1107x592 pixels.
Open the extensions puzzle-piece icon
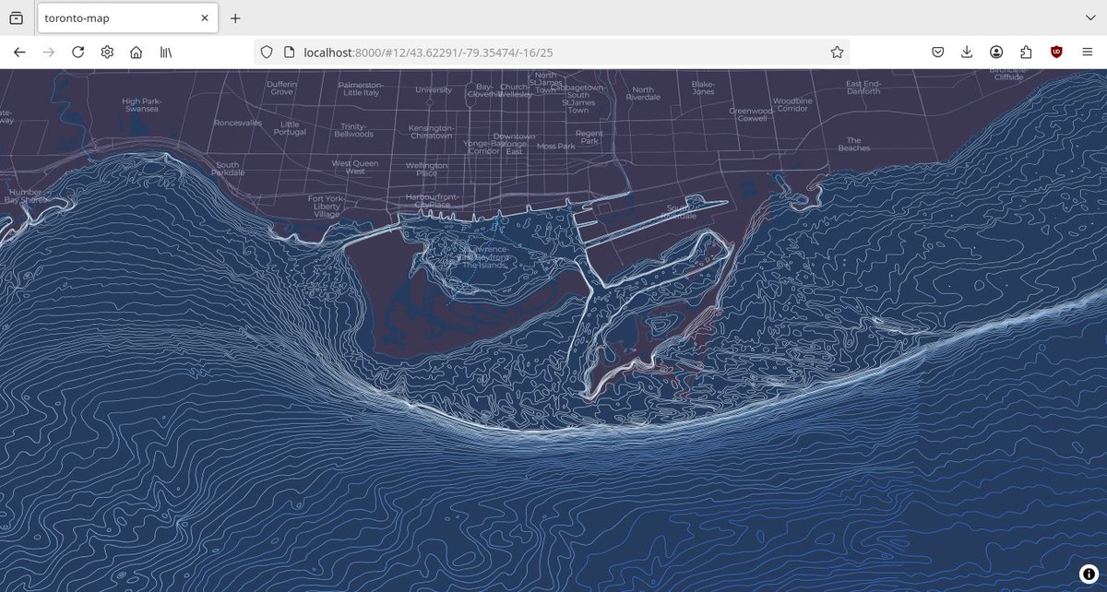(x=1026, y=52)
